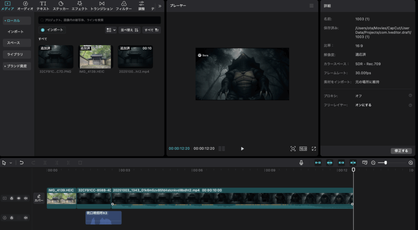Viewport: 418px width, 230px height.
Task: Open the player panel hamburger menu
Action: (311, 6)
